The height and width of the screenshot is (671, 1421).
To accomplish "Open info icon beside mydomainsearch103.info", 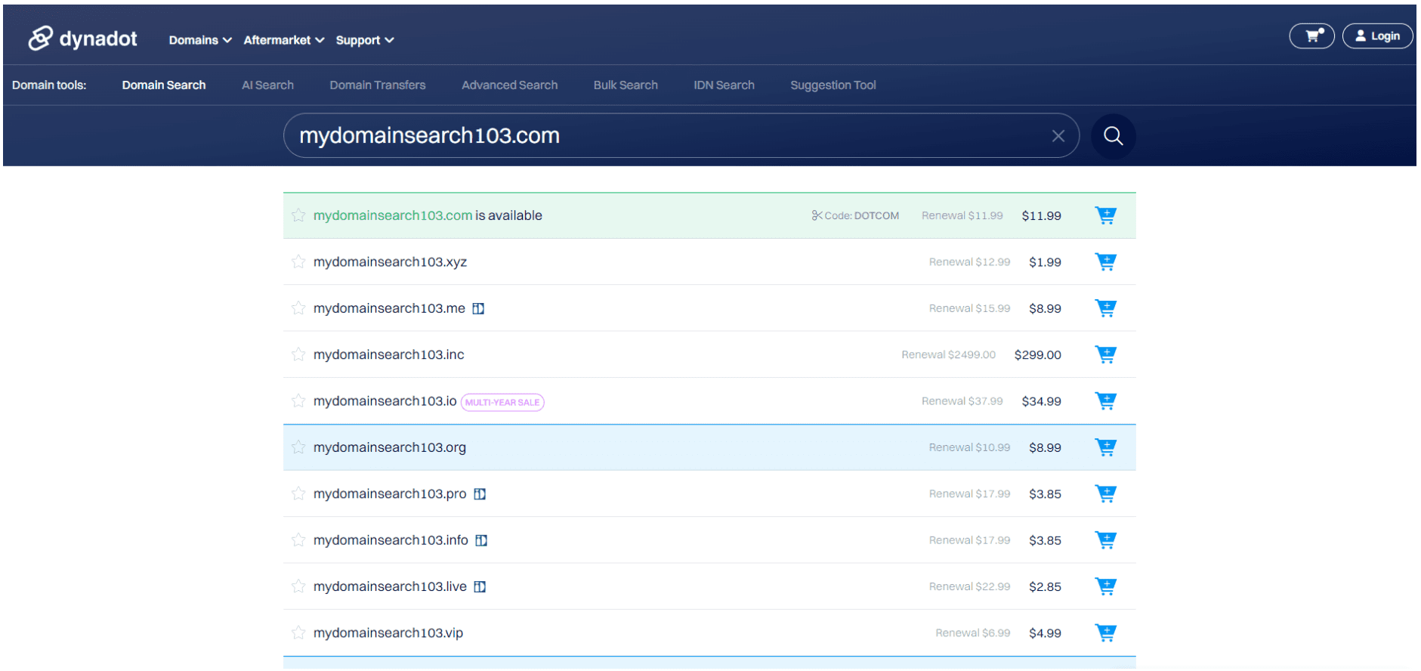I will point(481,540).
